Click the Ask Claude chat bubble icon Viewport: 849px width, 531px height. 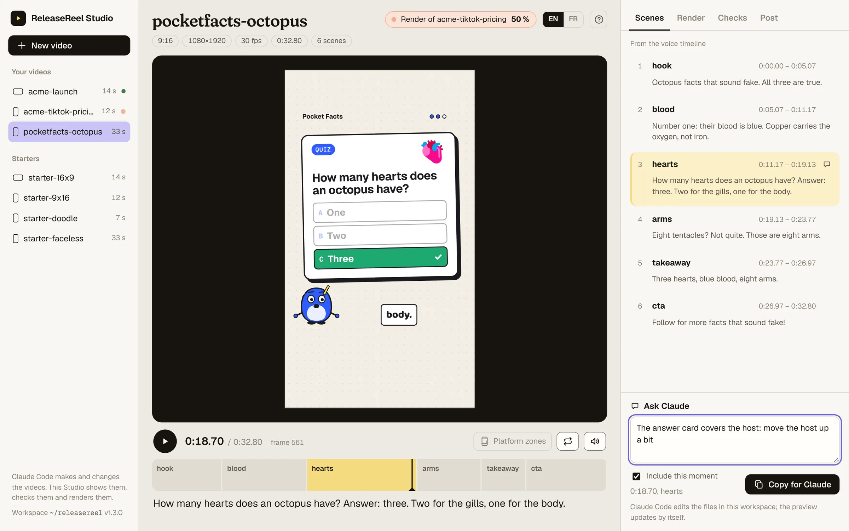[x=635, y=406]
